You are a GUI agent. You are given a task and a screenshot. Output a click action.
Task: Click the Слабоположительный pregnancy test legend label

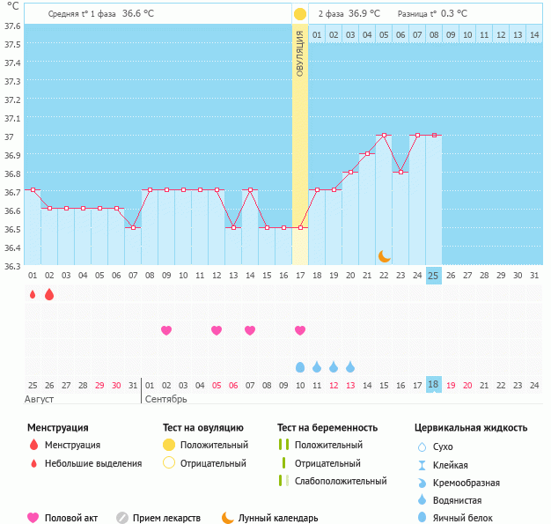(340, 481)
